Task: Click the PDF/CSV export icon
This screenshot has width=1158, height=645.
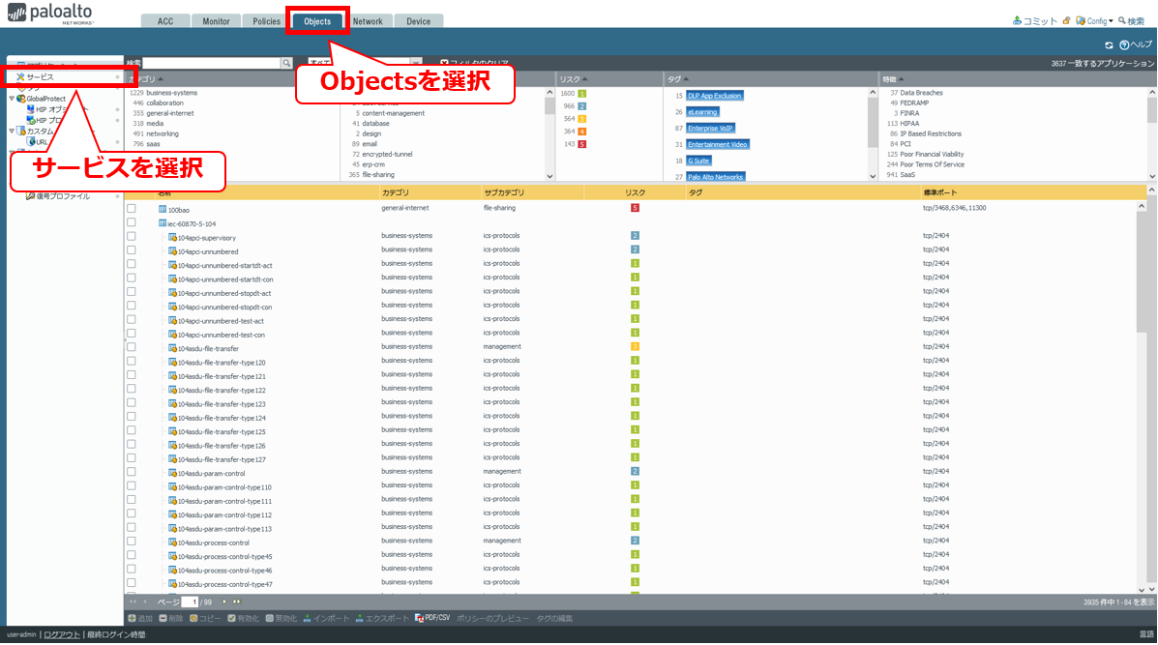Action: pos(419,619)
